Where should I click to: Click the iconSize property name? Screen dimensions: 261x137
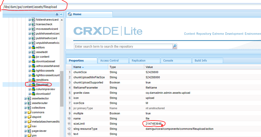tap(79, 103)
